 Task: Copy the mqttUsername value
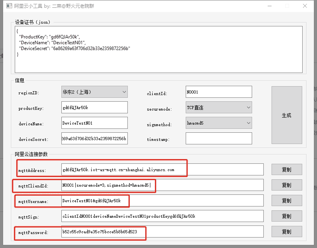pyautogui.click(x=286, y=201)
